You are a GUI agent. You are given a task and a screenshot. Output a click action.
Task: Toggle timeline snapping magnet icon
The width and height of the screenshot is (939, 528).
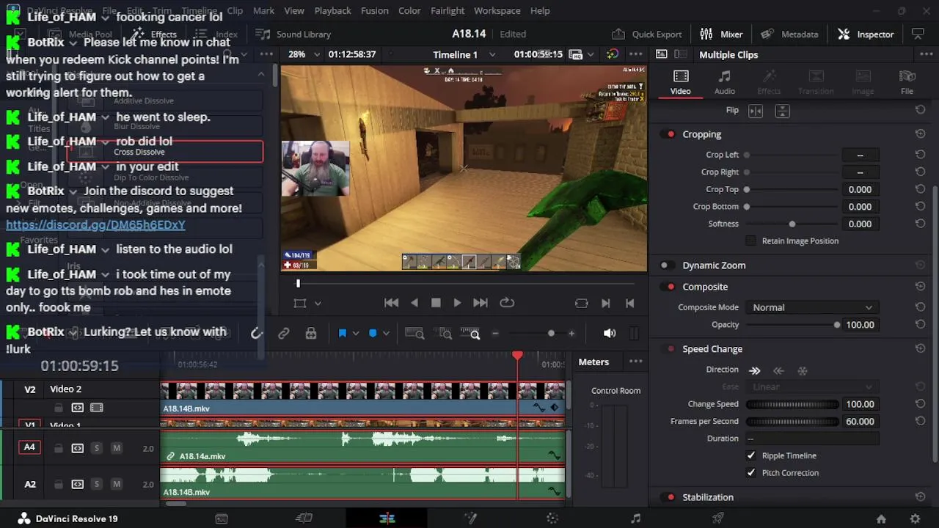(x=256, y=334)
